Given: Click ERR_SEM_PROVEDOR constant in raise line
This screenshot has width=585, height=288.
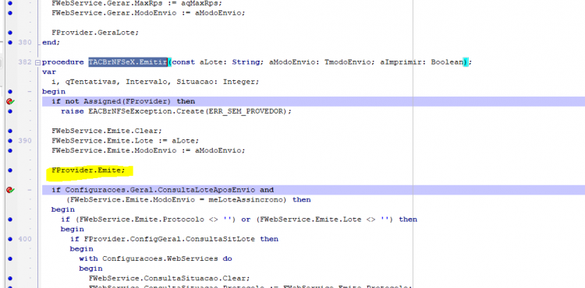Looking at the screenshot, I should 246,111.
